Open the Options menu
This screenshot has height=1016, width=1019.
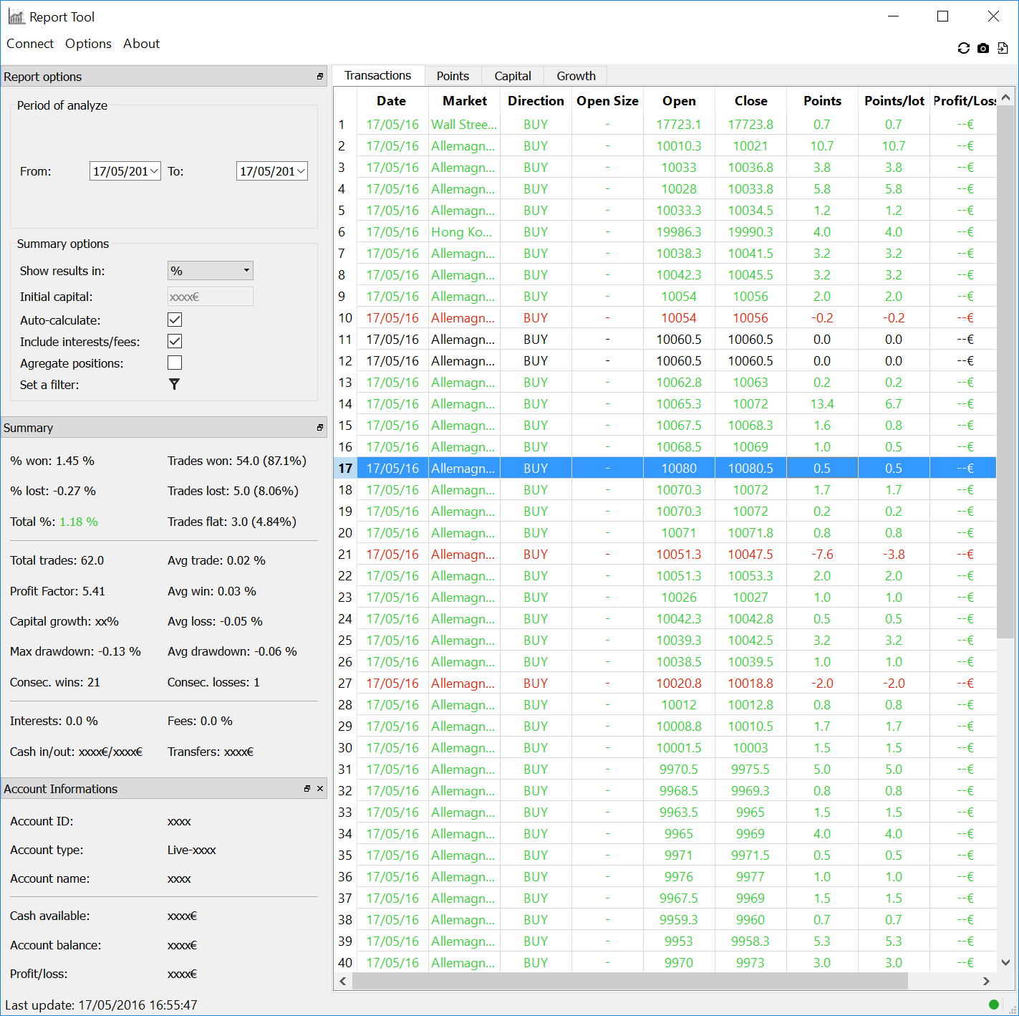point(88,44)
